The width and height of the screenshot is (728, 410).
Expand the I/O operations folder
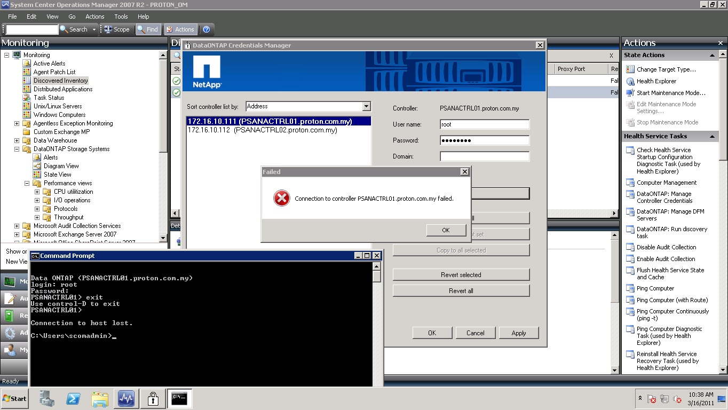coord(37,200)
